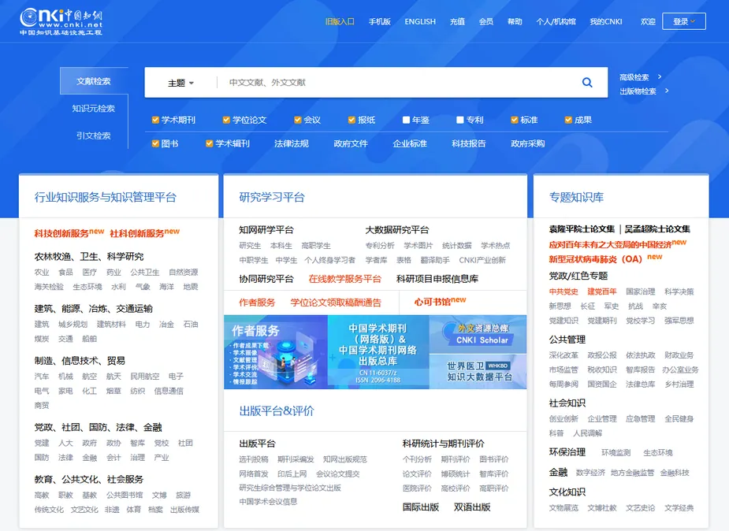Click the 作者服务 banner image
Viewport: 729px width, 531px height.
(x=276, y=351)
